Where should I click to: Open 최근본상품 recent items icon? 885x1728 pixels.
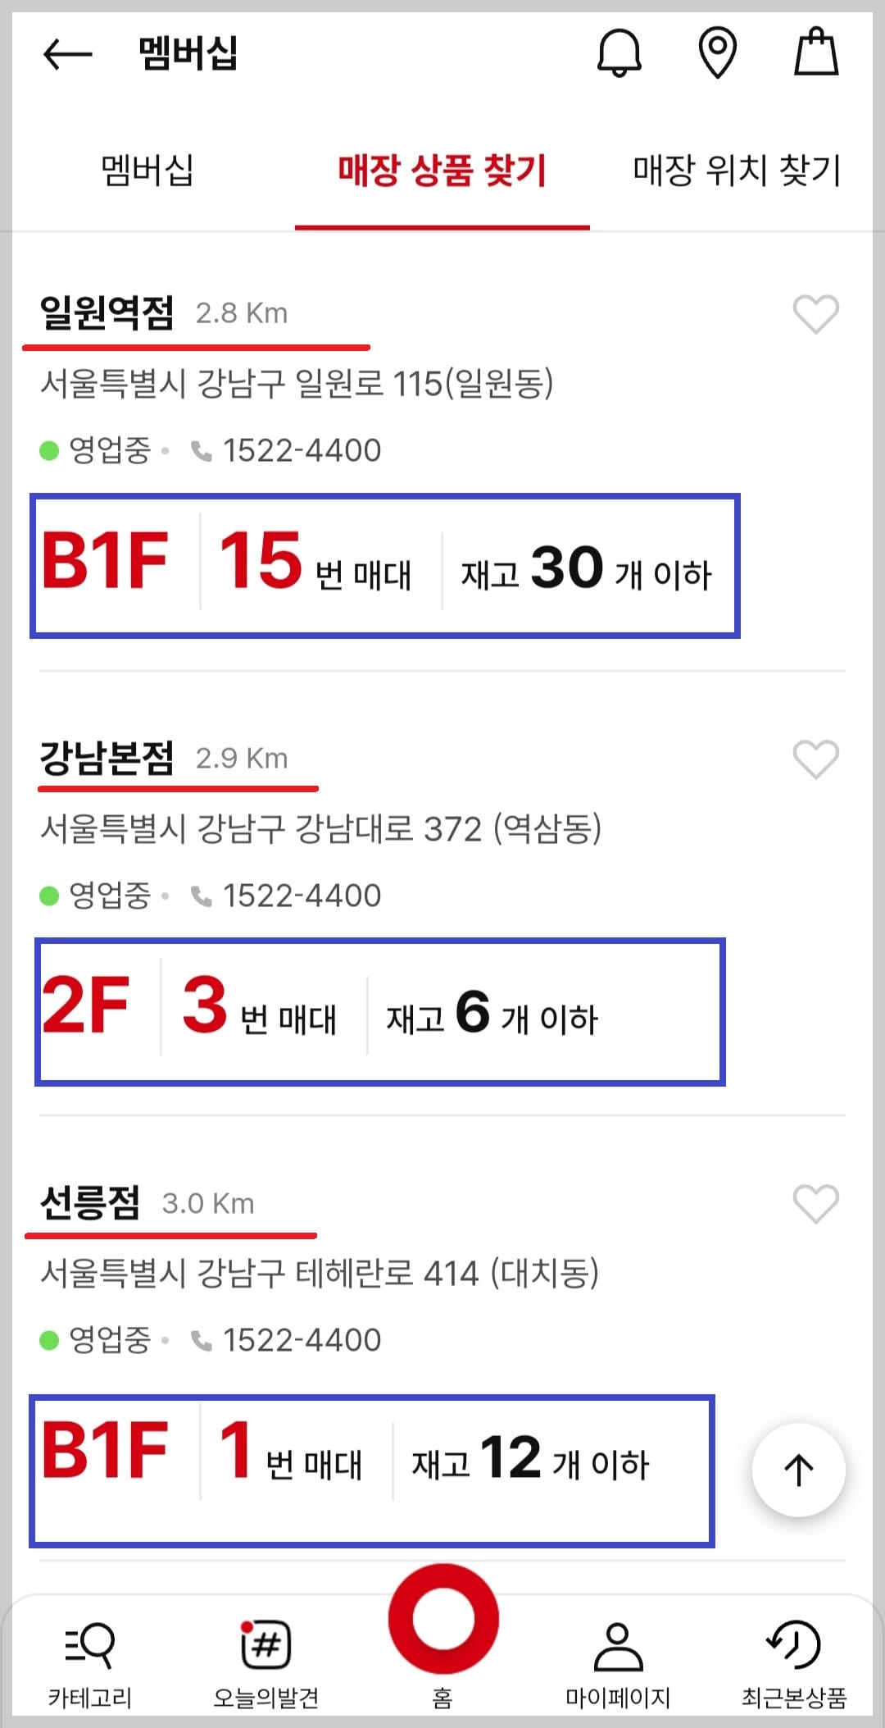click(x=792, y=1661)
